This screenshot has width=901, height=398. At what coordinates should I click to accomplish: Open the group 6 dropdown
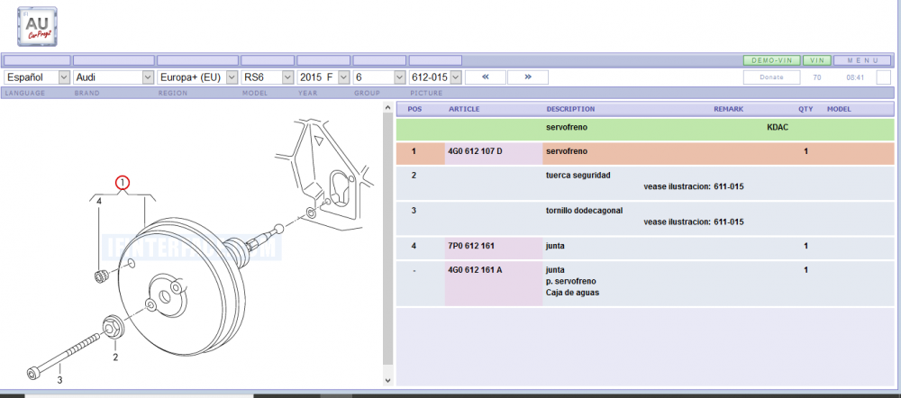pyautogui.click(x=379, y=77)
